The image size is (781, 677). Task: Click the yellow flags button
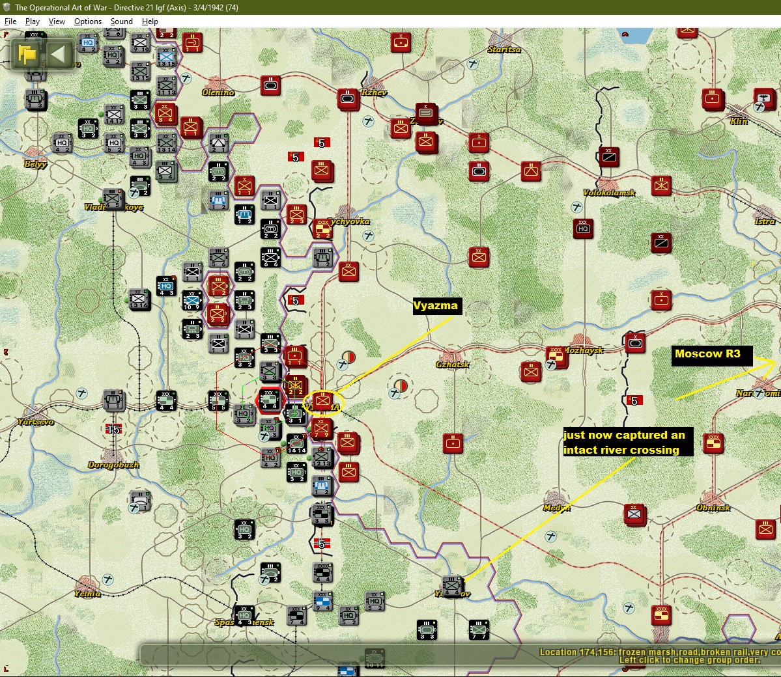coord(27,53)
